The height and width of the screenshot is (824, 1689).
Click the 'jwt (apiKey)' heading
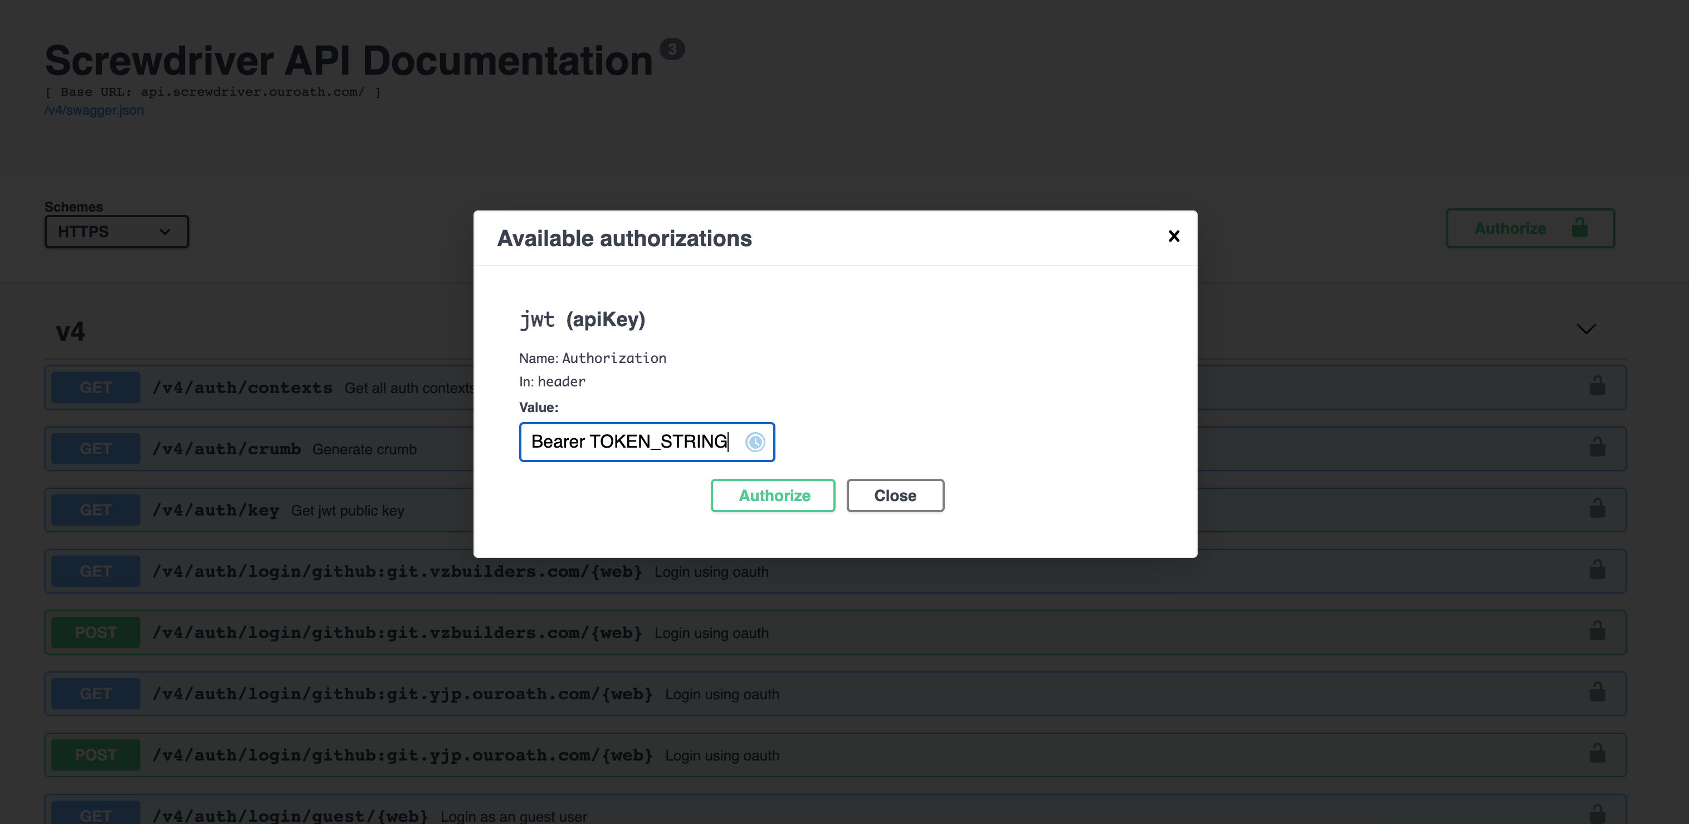click(x=582, y=319)
